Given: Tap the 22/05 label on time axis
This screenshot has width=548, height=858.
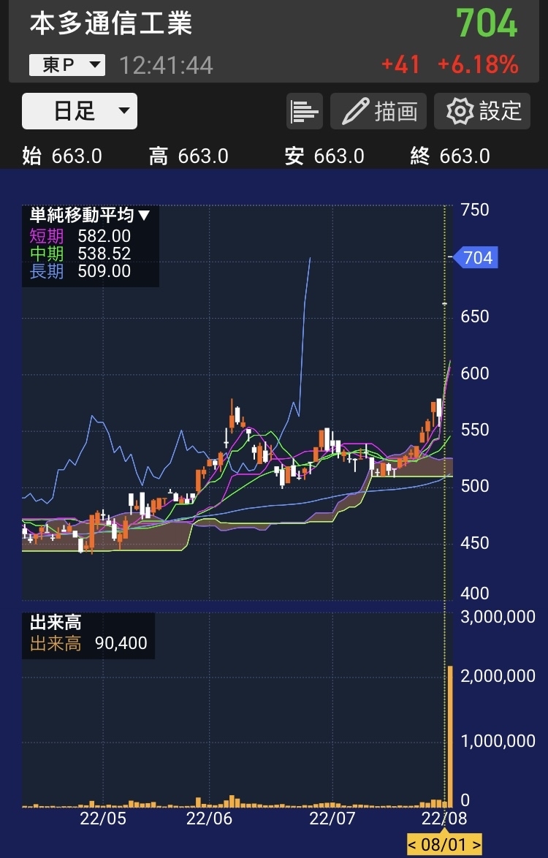Looking at the screenshot, I should tap(103, 818).
